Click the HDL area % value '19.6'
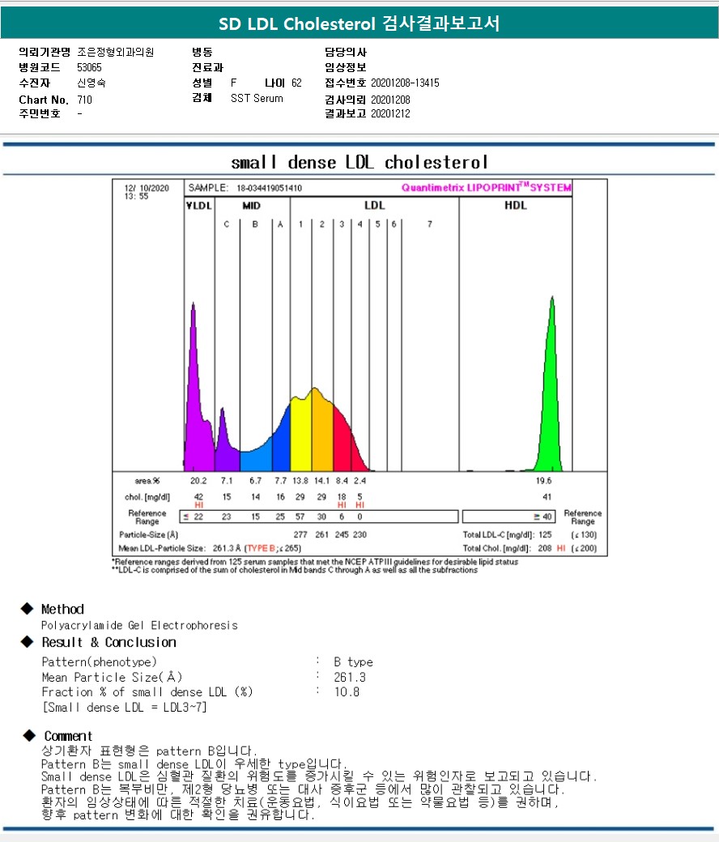Viewport: 719px width, 842px height. click(543, 481)
